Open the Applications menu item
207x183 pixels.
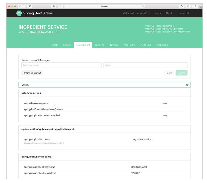point(144,13)
